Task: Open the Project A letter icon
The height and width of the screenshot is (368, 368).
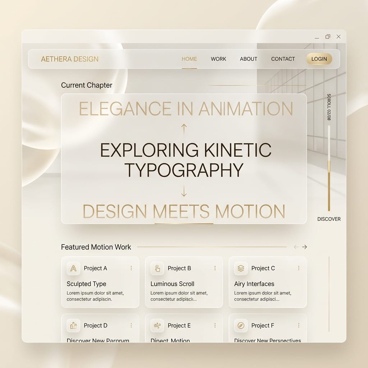Action: (73, 268)
